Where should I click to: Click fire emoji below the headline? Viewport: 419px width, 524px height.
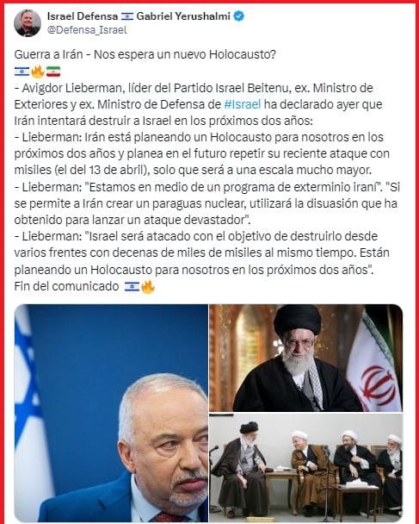click(x=38, y=72)
